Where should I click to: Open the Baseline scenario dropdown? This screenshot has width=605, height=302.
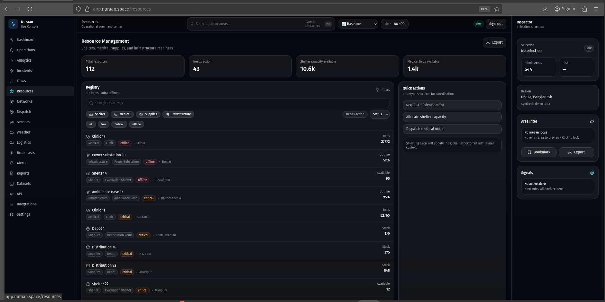(x=358, y=24)
